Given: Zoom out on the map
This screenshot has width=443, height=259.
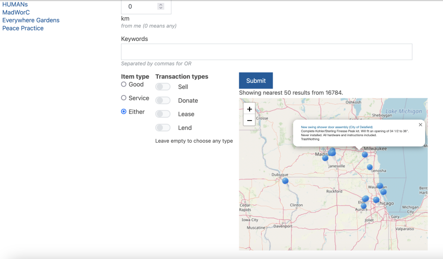Looking at the screenshot, I should (250, 121).
